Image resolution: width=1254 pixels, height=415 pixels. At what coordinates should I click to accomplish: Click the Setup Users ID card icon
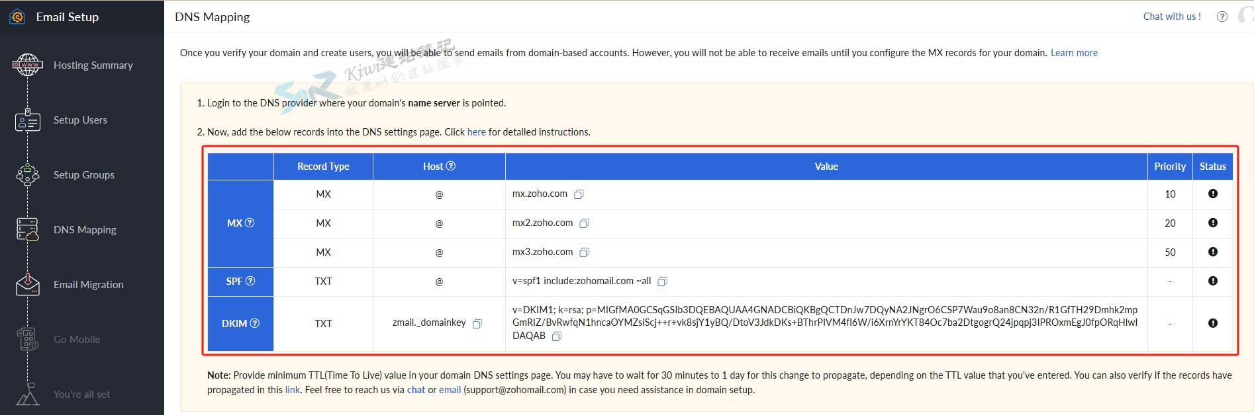tap(27, 120)
